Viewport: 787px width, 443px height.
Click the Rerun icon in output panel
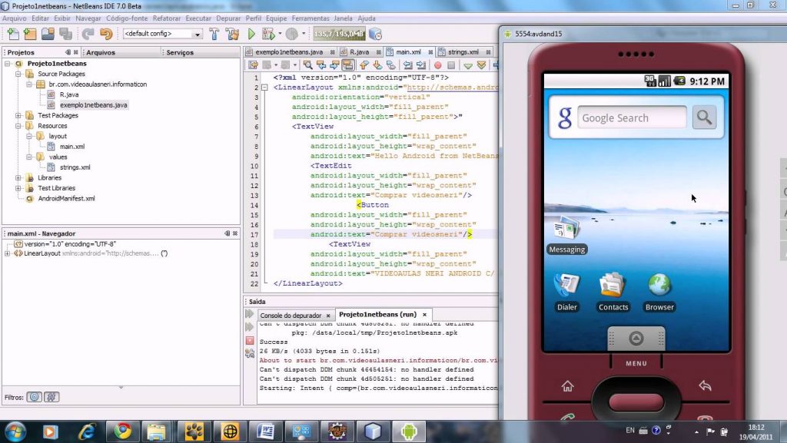250,314
